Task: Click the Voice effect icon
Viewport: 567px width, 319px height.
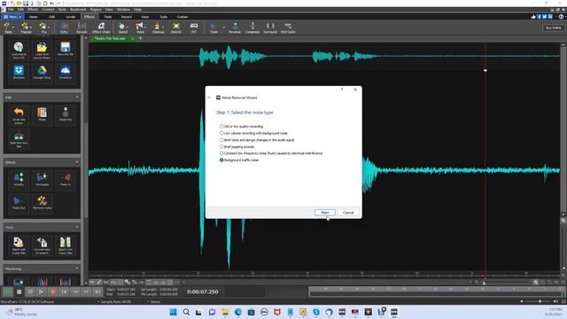Action: tap(140, 27)
